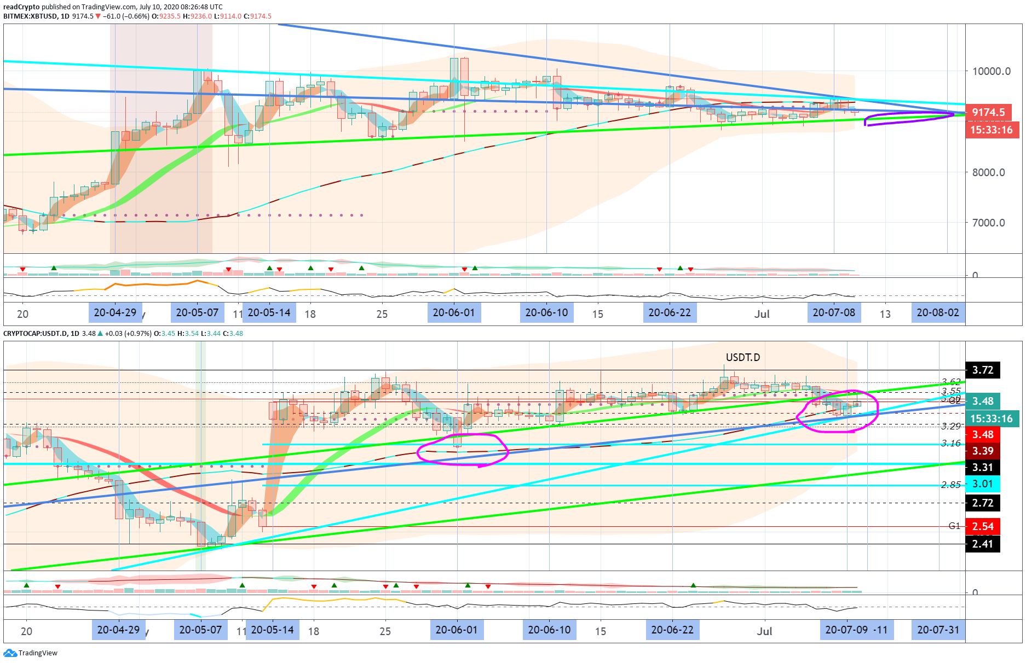Select the black 2.72 price level label
The height and width of the screenshot is (663, 1026).
coord(983,503)
